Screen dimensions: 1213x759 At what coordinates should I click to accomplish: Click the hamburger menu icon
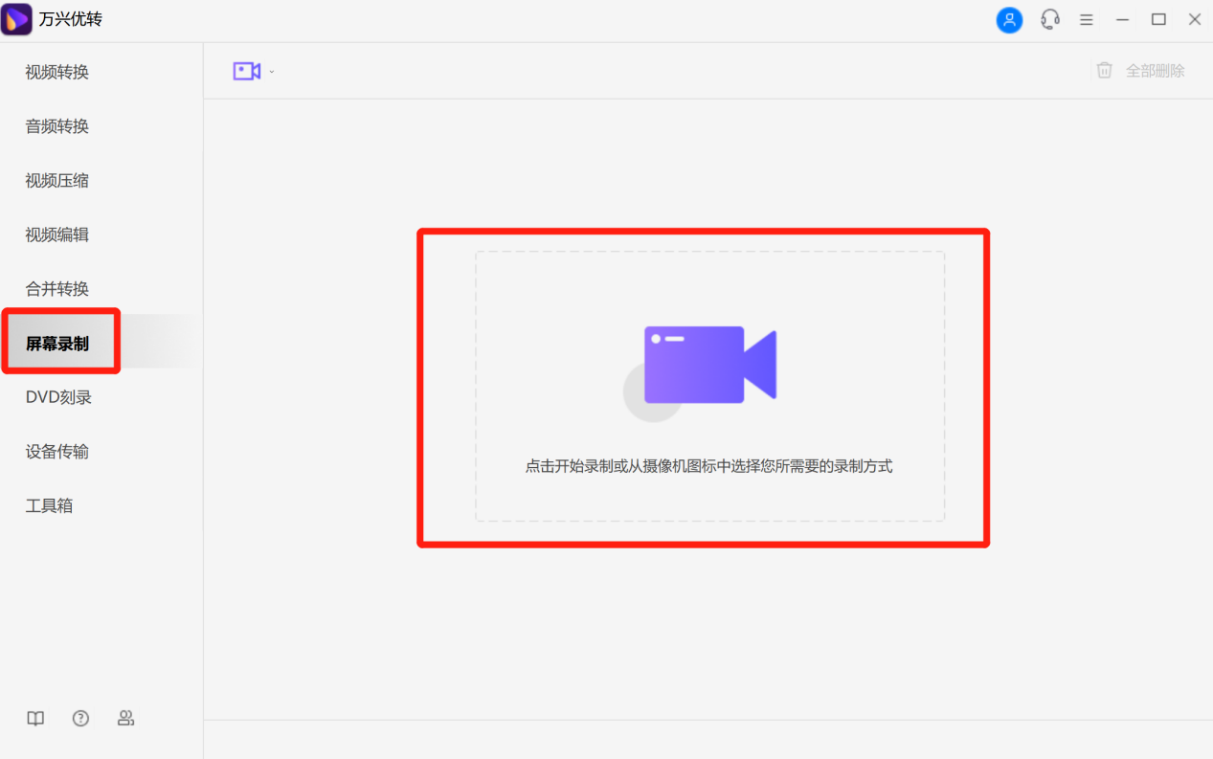[1086, 18]
